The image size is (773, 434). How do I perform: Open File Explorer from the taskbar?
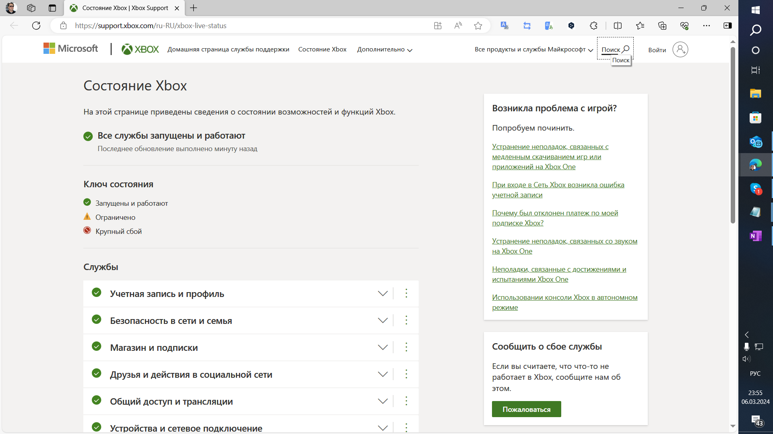(756, 94)
